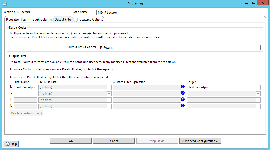Click the empty Filter Name field in row 2
This screenshot has width=270, height=150.
[x=25, y=93]
